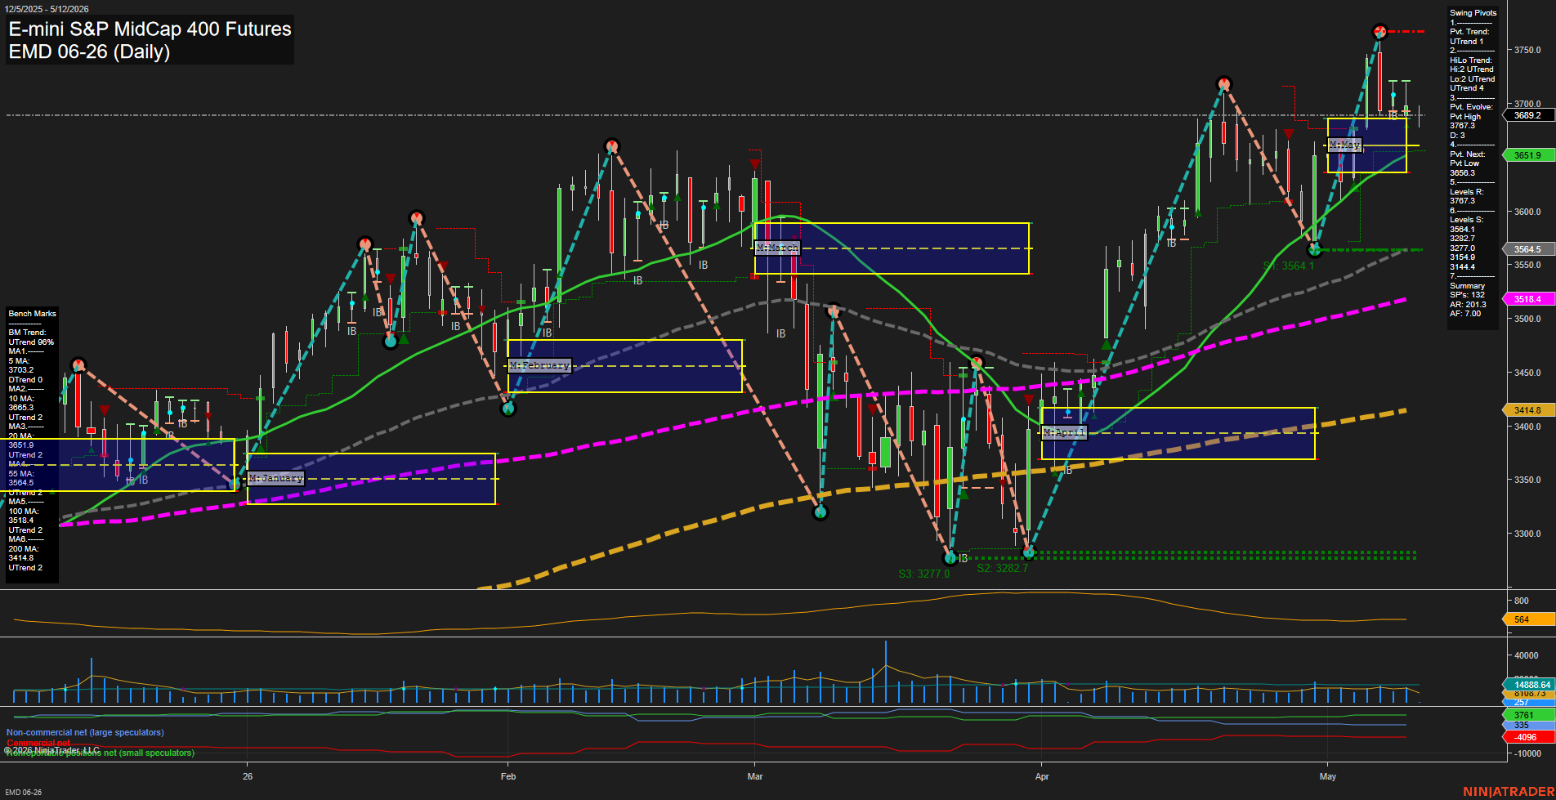Click the orange 3414.8 price marker
Screen dimensions: 1556x800
[1527, 410]
